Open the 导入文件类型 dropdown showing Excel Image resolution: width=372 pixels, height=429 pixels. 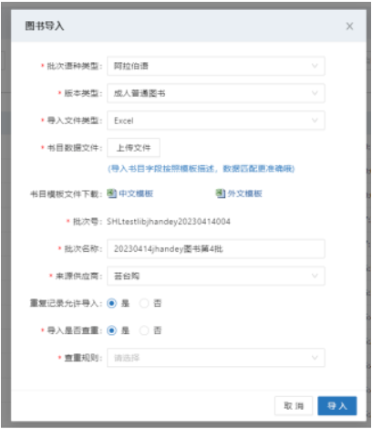(216, 120)
